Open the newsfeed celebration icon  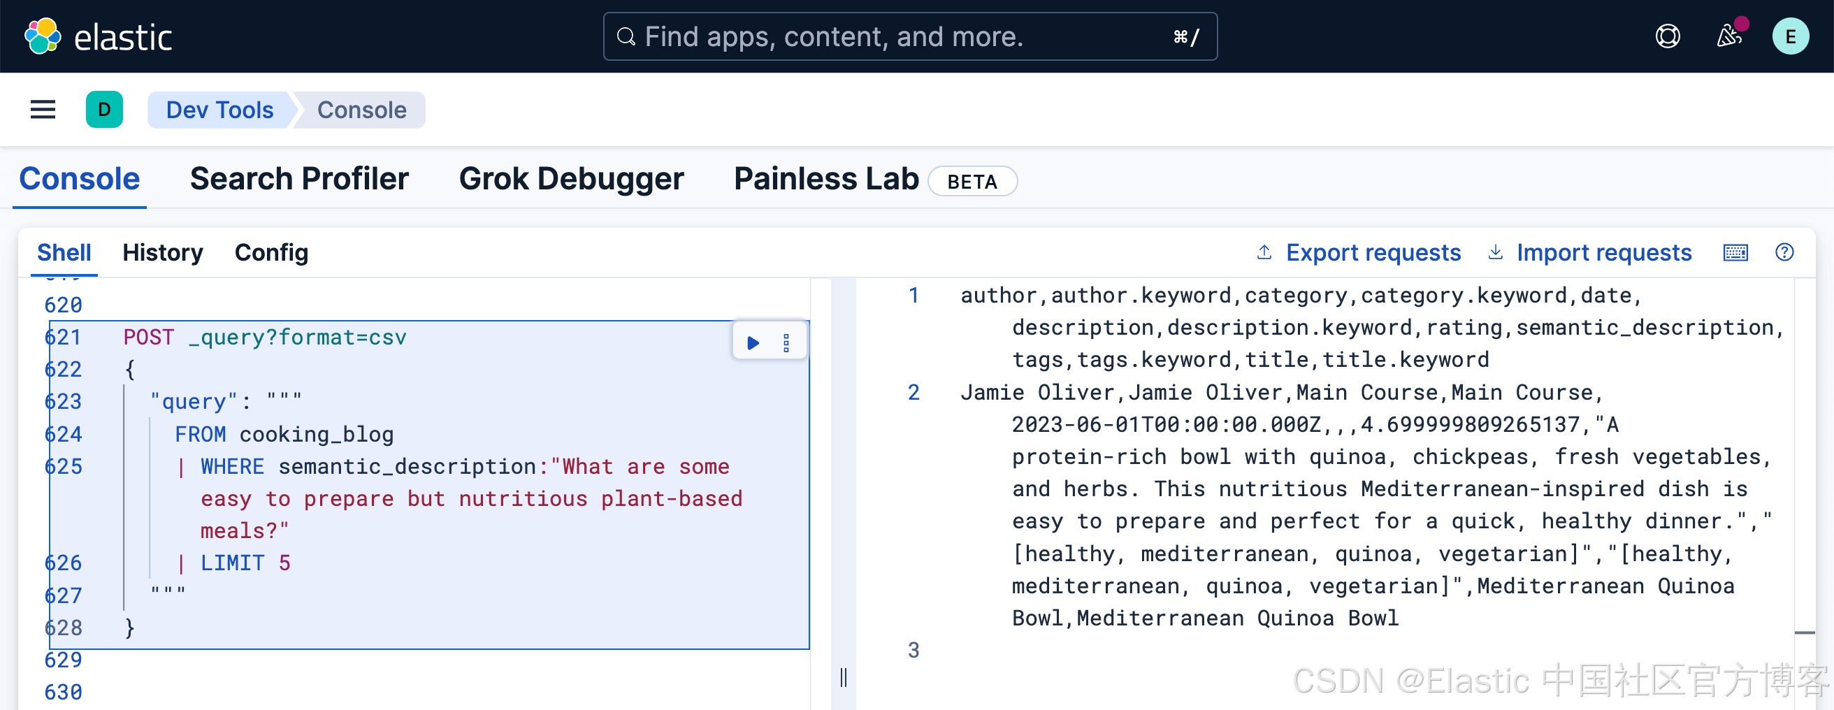(x=1728, y=36)
